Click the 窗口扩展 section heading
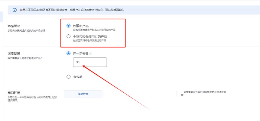The width and height of the screenshot is (260, 121). coord(14,93)
